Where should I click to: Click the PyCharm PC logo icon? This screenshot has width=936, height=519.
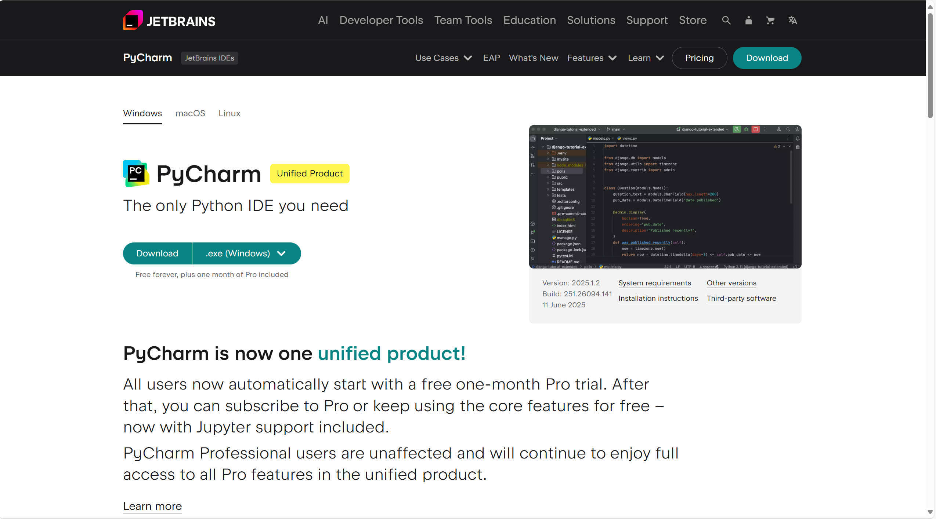(136, 173)
